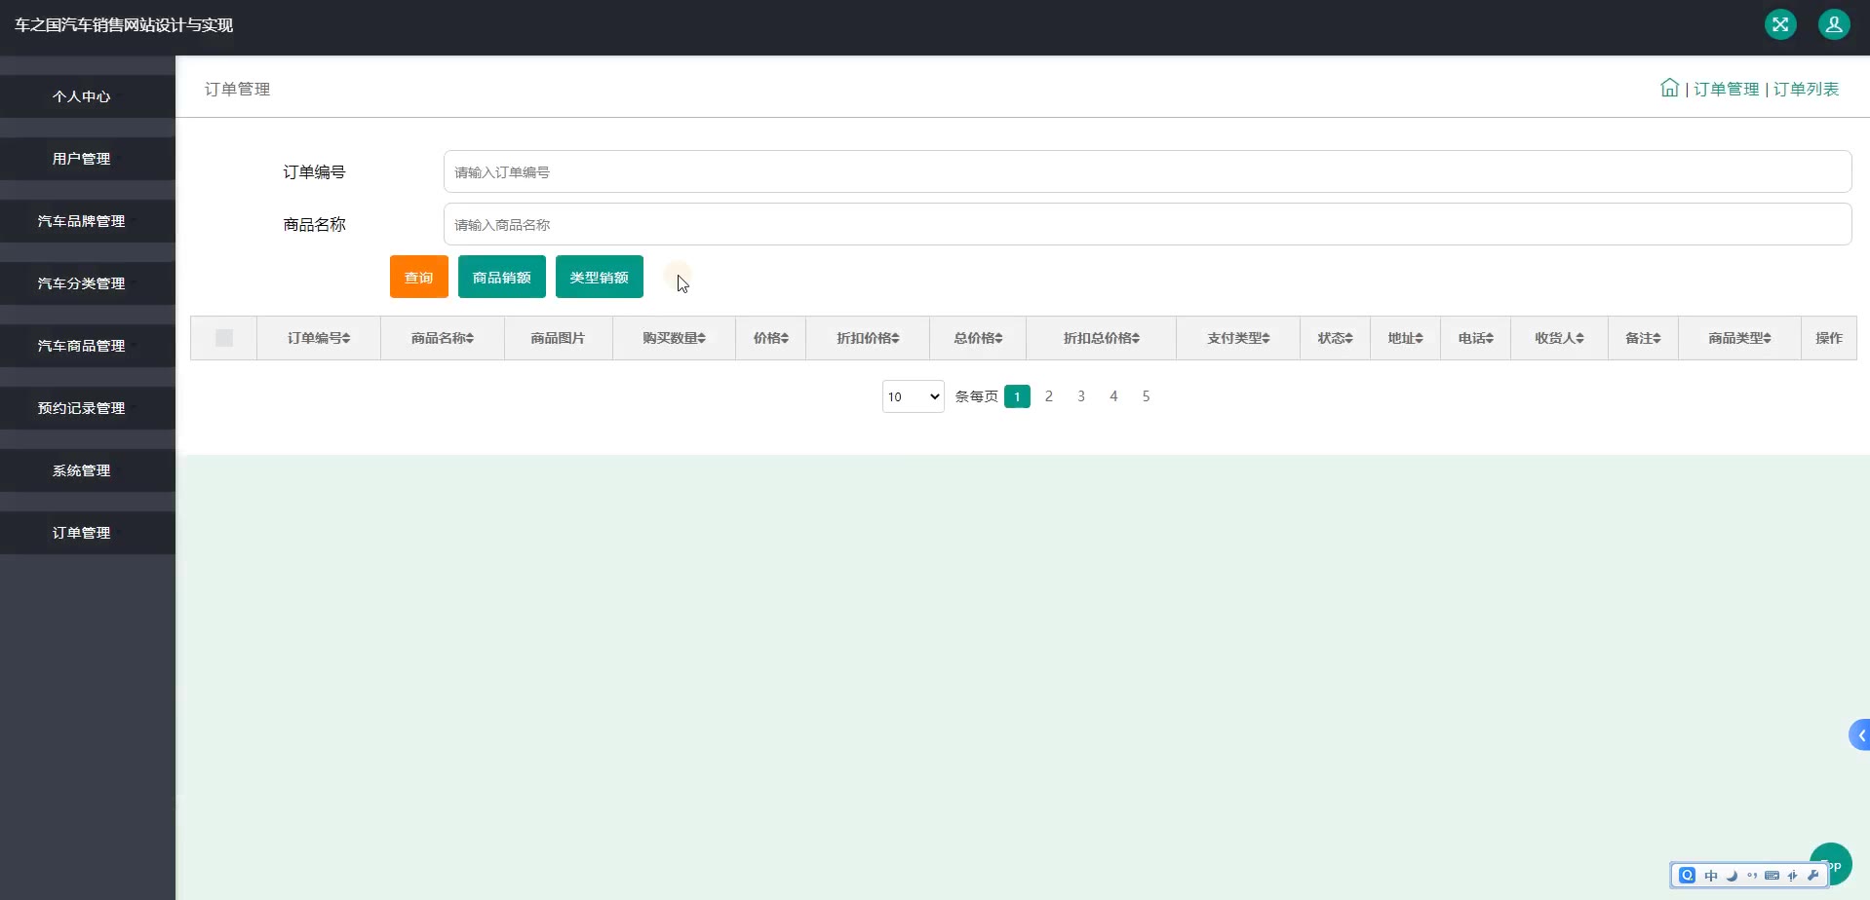
Task: Go to page 4 in pagination
Action: [x=1113, y=396]
